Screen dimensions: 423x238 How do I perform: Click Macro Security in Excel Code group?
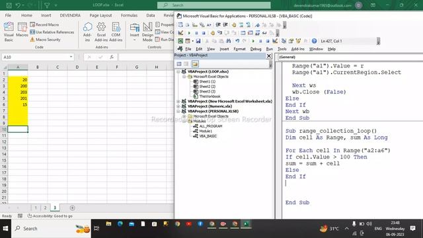coord(46,40)
